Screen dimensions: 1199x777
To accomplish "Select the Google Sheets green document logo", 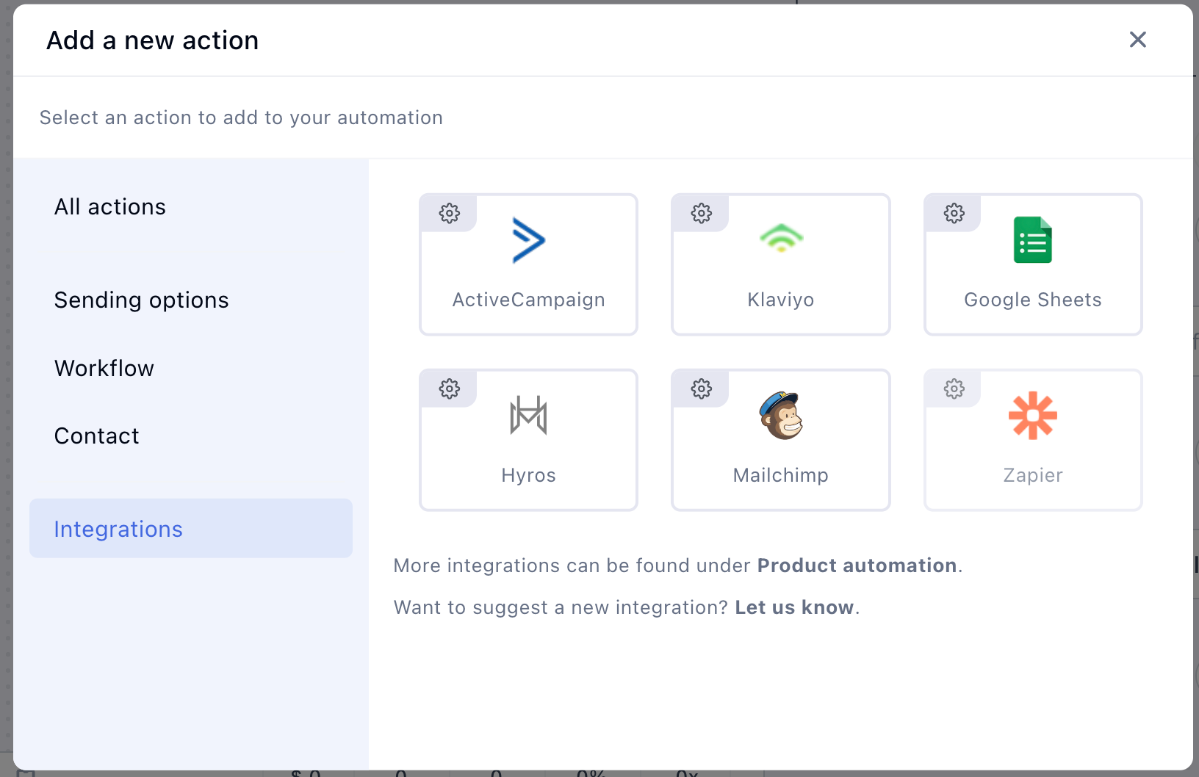I will click(x=1033, y=240).
